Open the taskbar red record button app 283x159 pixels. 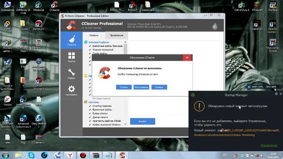point(83,155)
